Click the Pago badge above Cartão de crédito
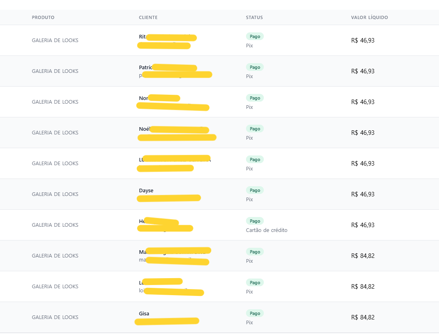This screenshot has width=439, height=334. [x=255, y=221]
